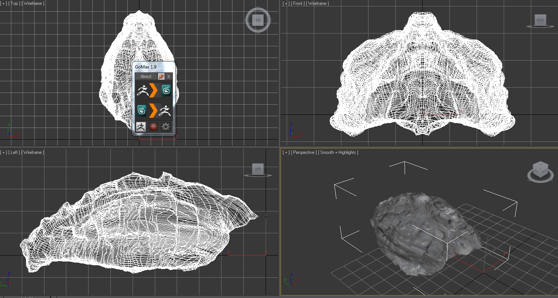Open the Wireframe shading menu in Front viewport

(317, 3)
